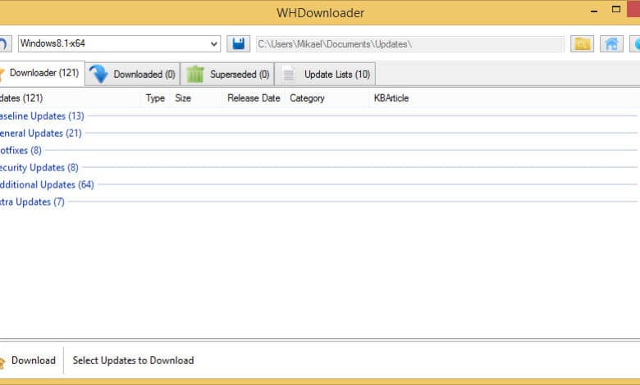640x385 pixels.
Task: Switch to the Downloader (121) tab
Action: coord(42,74)
